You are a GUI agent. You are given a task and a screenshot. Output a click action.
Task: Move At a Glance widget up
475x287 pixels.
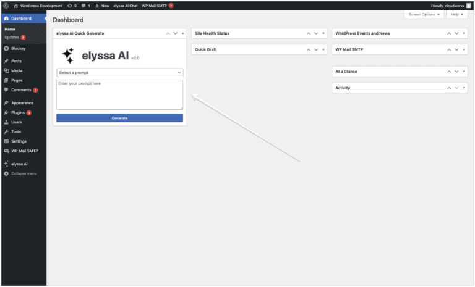449,72
